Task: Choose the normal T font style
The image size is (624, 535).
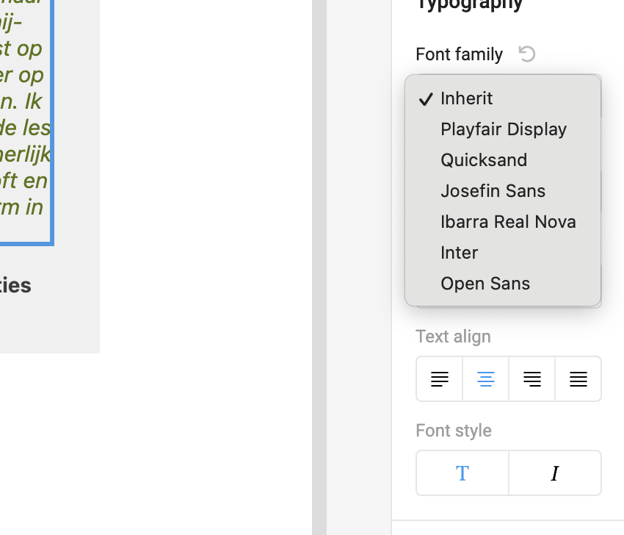Action: click(x=462, y=473)
